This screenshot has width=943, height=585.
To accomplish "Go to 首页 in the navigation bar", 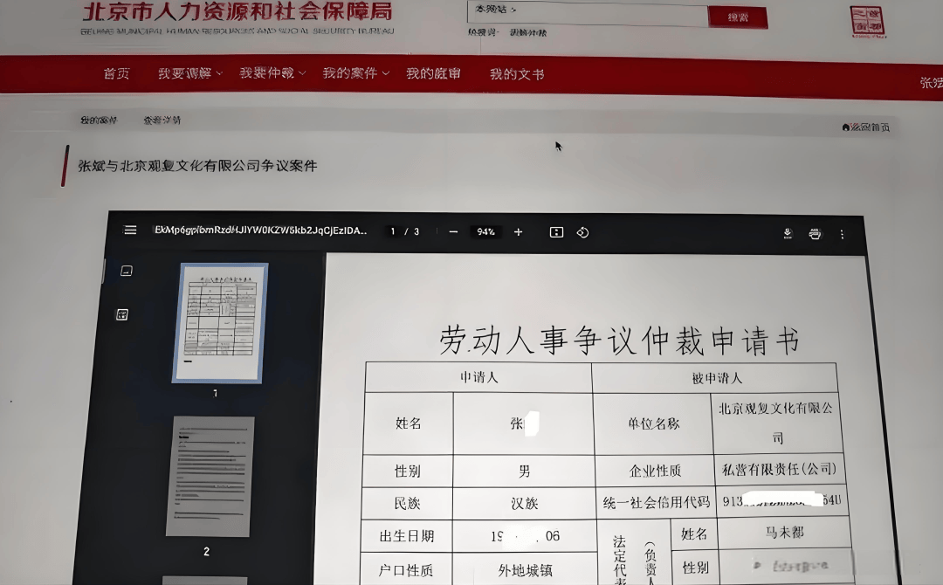I will pos(116,73).
